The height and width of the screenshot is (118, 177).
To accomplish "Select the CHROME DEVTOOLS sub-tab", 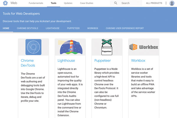I will [x=27, y=28].
